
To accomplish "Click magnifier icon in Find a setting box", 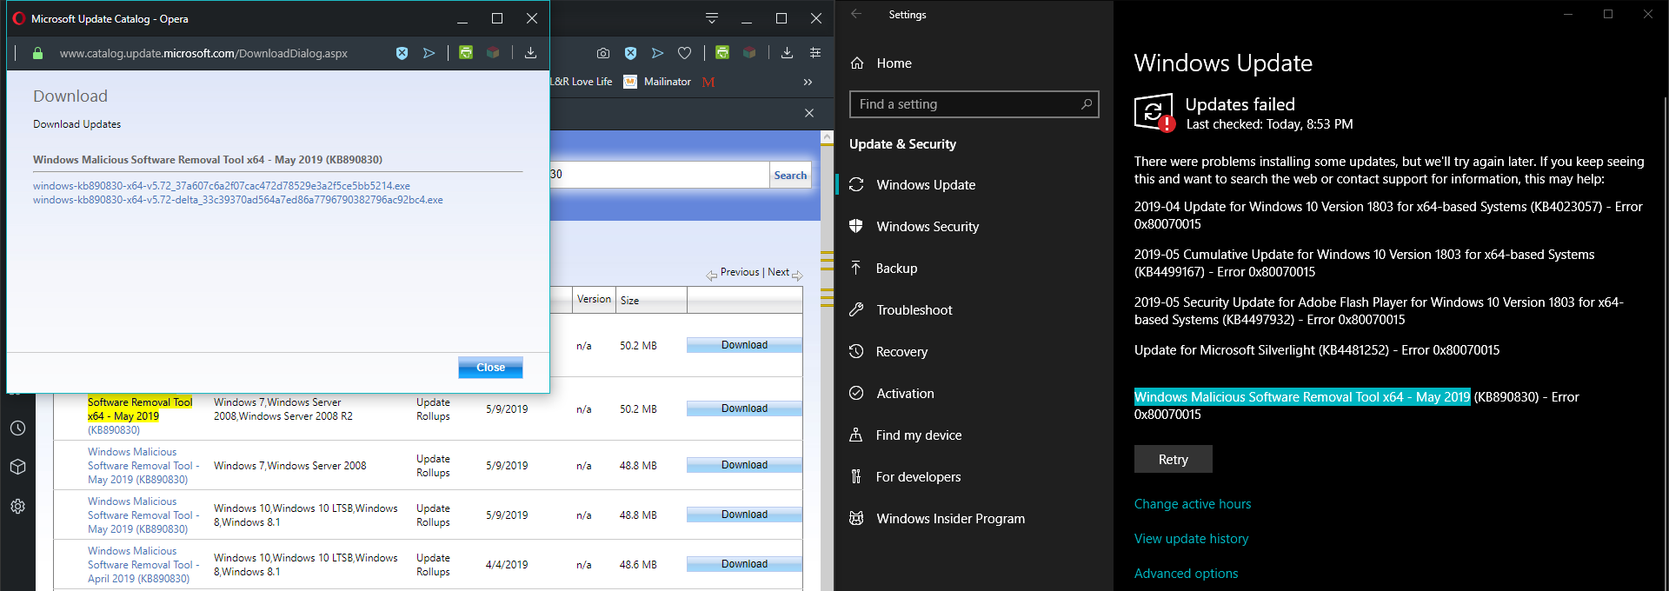I will click(x=1086, y=104).
